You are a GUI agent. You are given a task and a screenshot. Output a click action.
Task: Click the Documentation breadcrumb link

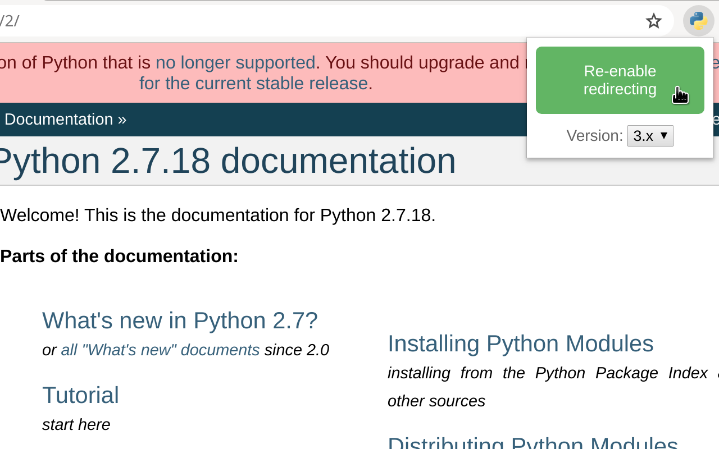point(58,119)
